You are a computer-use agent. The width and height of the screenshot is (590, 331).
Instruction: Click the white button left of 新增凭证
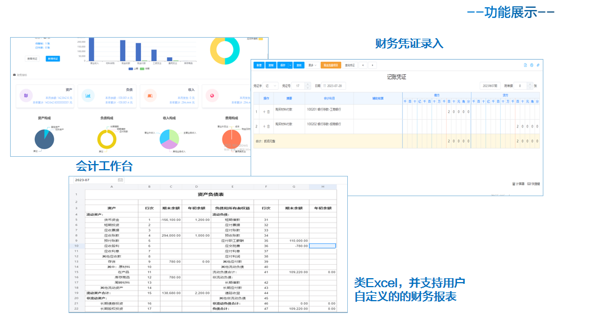[32, 58]
